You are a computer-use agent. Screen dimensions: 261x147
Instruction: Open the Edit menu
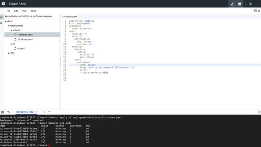pyautogui.click(x=16, y=11)
